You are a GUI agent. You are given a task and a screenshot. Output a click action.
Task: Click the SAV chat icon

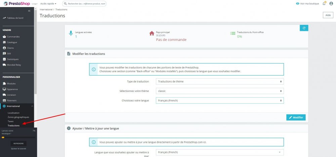pyautogui.click(x=4, y=53)
